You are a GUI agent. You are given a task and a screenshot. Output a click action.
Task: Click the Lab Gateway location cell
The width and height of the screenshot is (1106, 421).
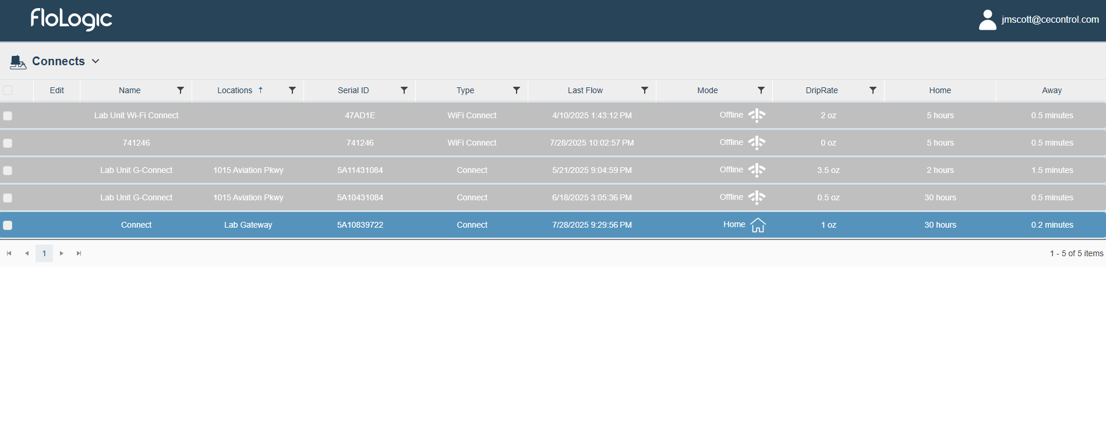coord(248,225)
